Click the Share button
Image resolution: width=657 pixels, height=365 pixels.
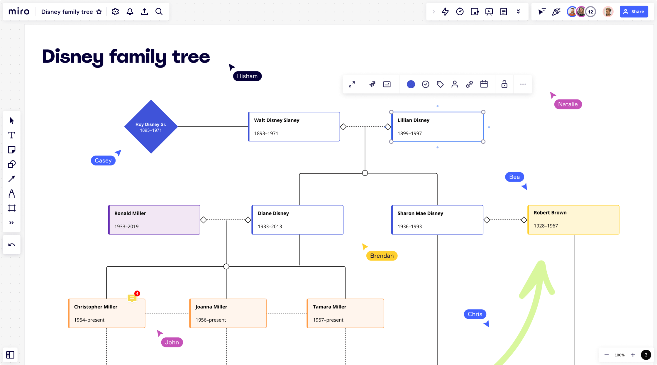pos(634,12)
